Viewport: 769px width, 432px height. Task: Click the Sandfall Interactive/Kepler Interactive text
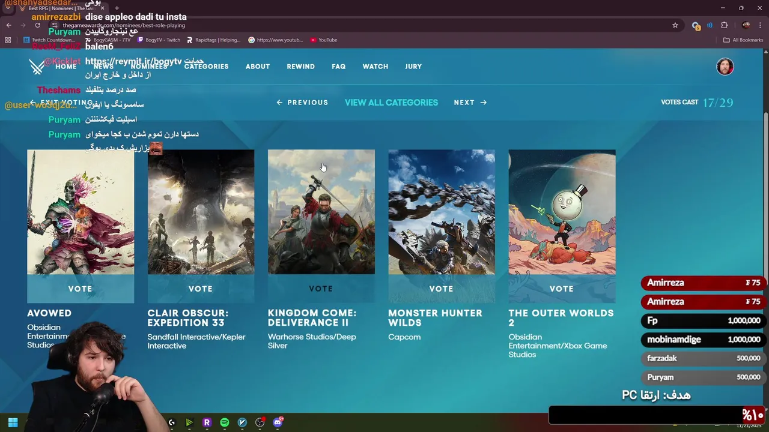coord(196,341)
